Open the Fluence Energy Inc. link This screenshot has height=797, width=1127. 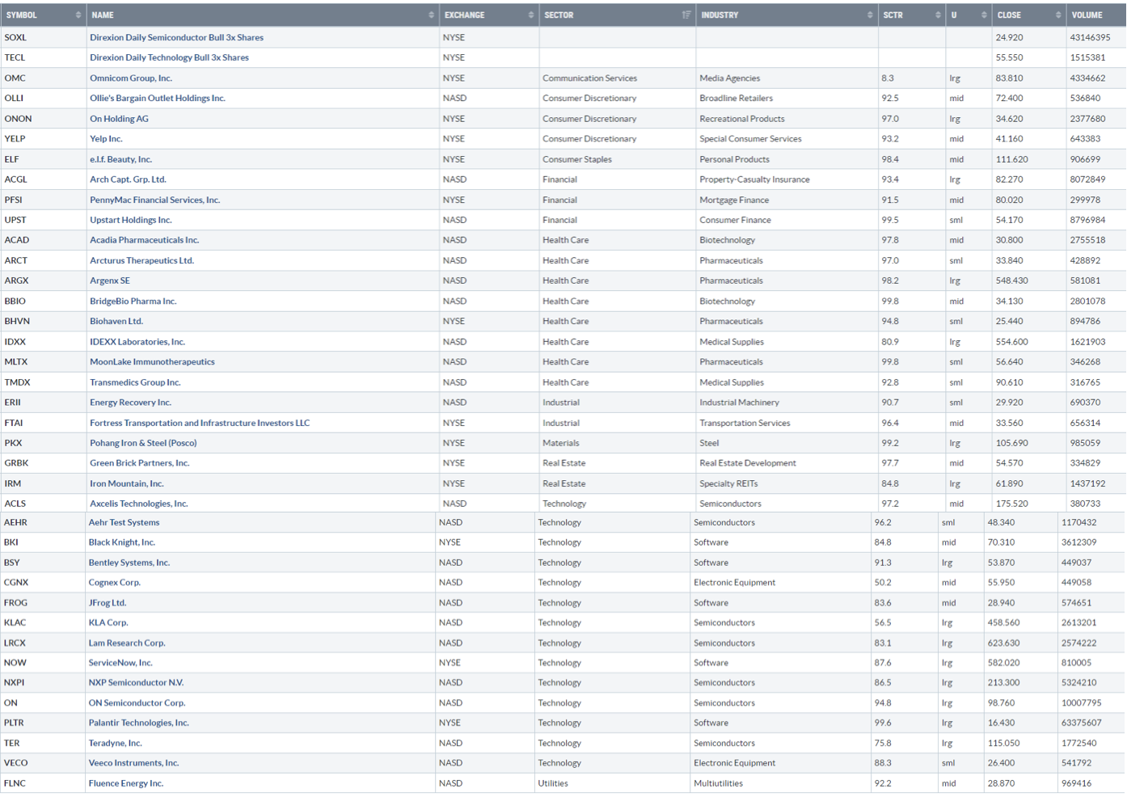pyautogui.click(x=126, y=783)
